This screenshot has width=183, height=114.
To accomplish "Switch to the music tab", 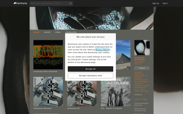I will pyautogui.click(x=36, y=32).
